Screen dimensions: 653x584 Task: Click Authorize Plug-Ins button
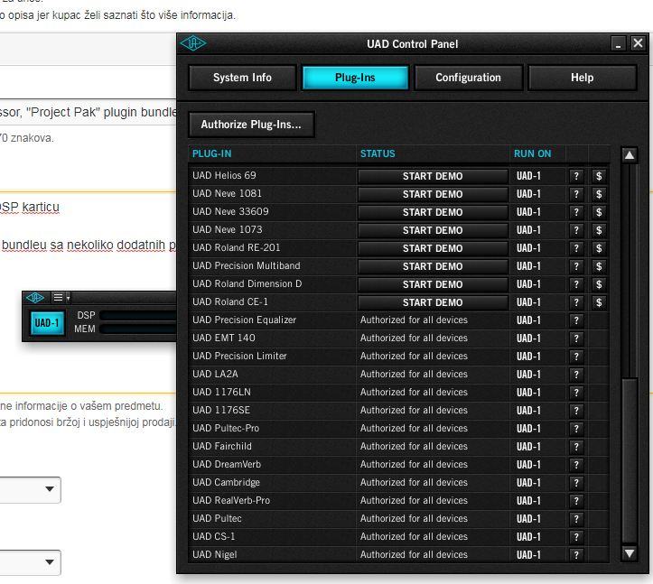tap(251, 125)
